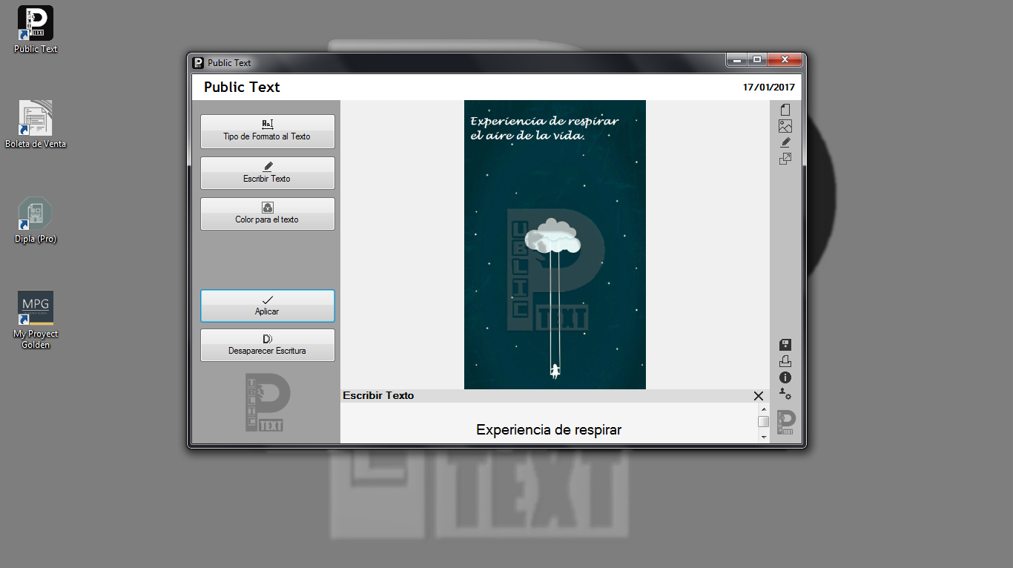1013x568 pixels.
Task: Select the Boleta de Venta desktop shortcut
Action: coord(36,124)
